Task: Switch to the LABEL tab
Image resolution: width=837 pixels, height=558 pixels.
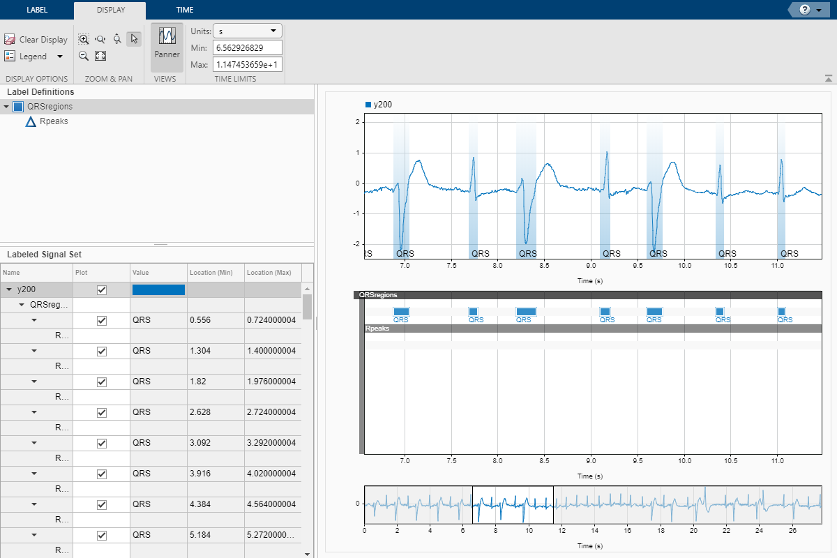Action: click(x=36, y=10)
